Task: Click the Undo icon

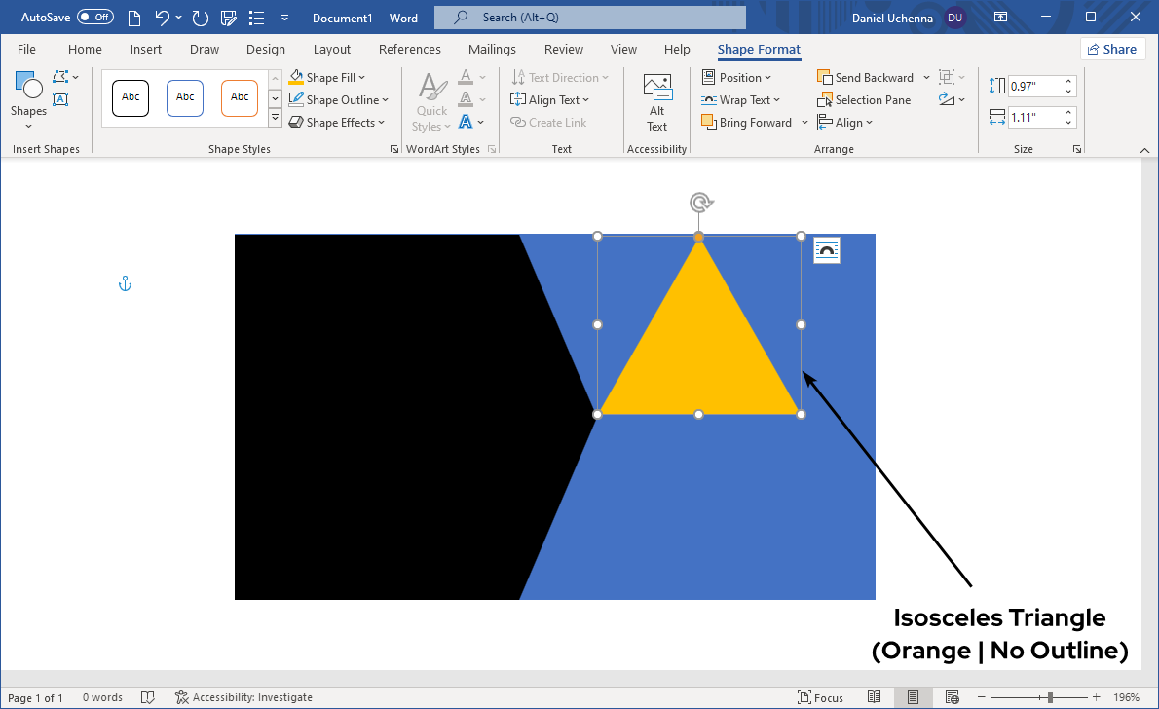Action: pyautogui.click(x=163, y=18)
